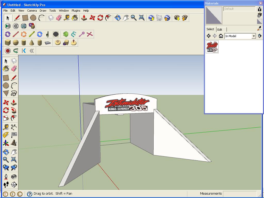This screenshot has height=198, width=264.
Task: Select the 3D Text tool
Action: [x=14, y=143]
